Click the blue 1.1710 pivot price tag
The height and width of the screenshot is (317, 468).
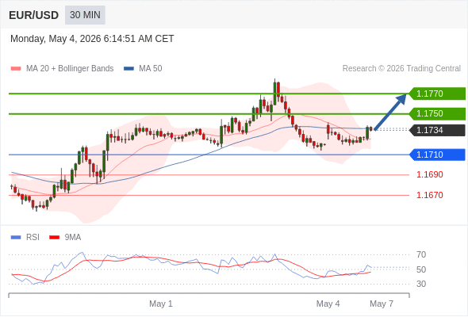click(x=437, y=155)
